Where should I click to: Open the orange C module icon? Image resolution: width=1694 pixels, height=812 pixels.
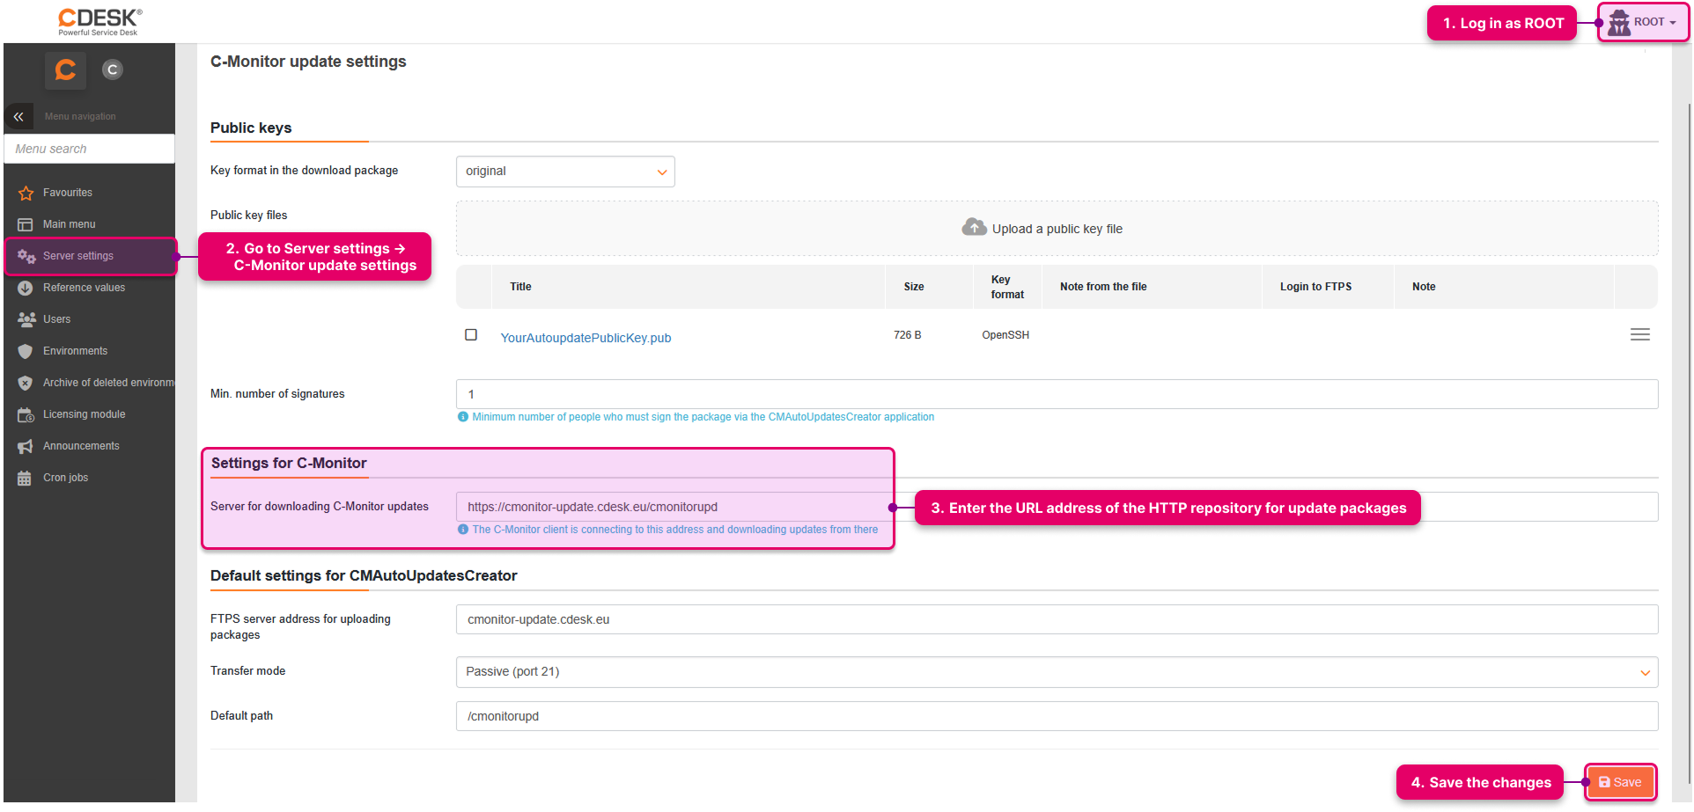click(66, 69)
